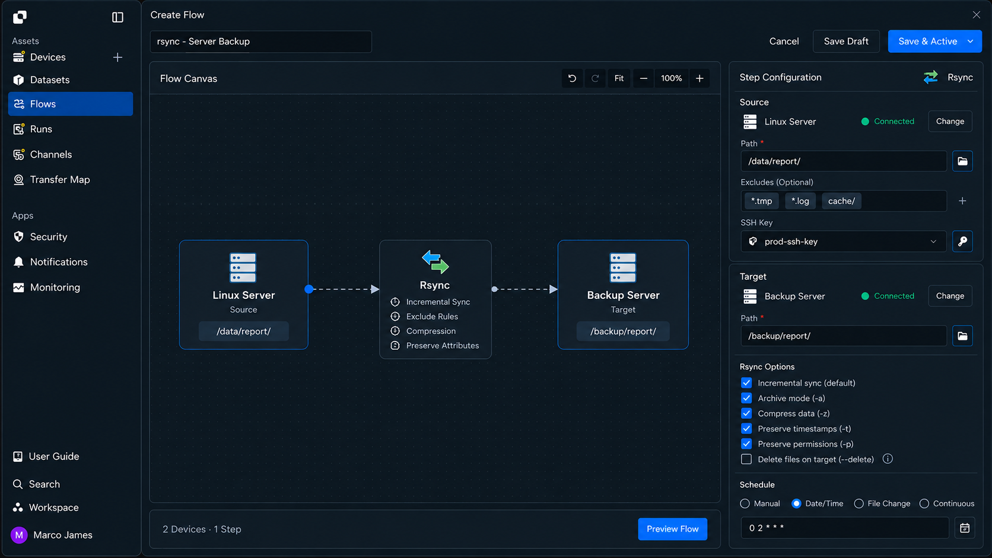Go to the Flows section
This screenshot has width=992, height=558.
tap(70, 104)
